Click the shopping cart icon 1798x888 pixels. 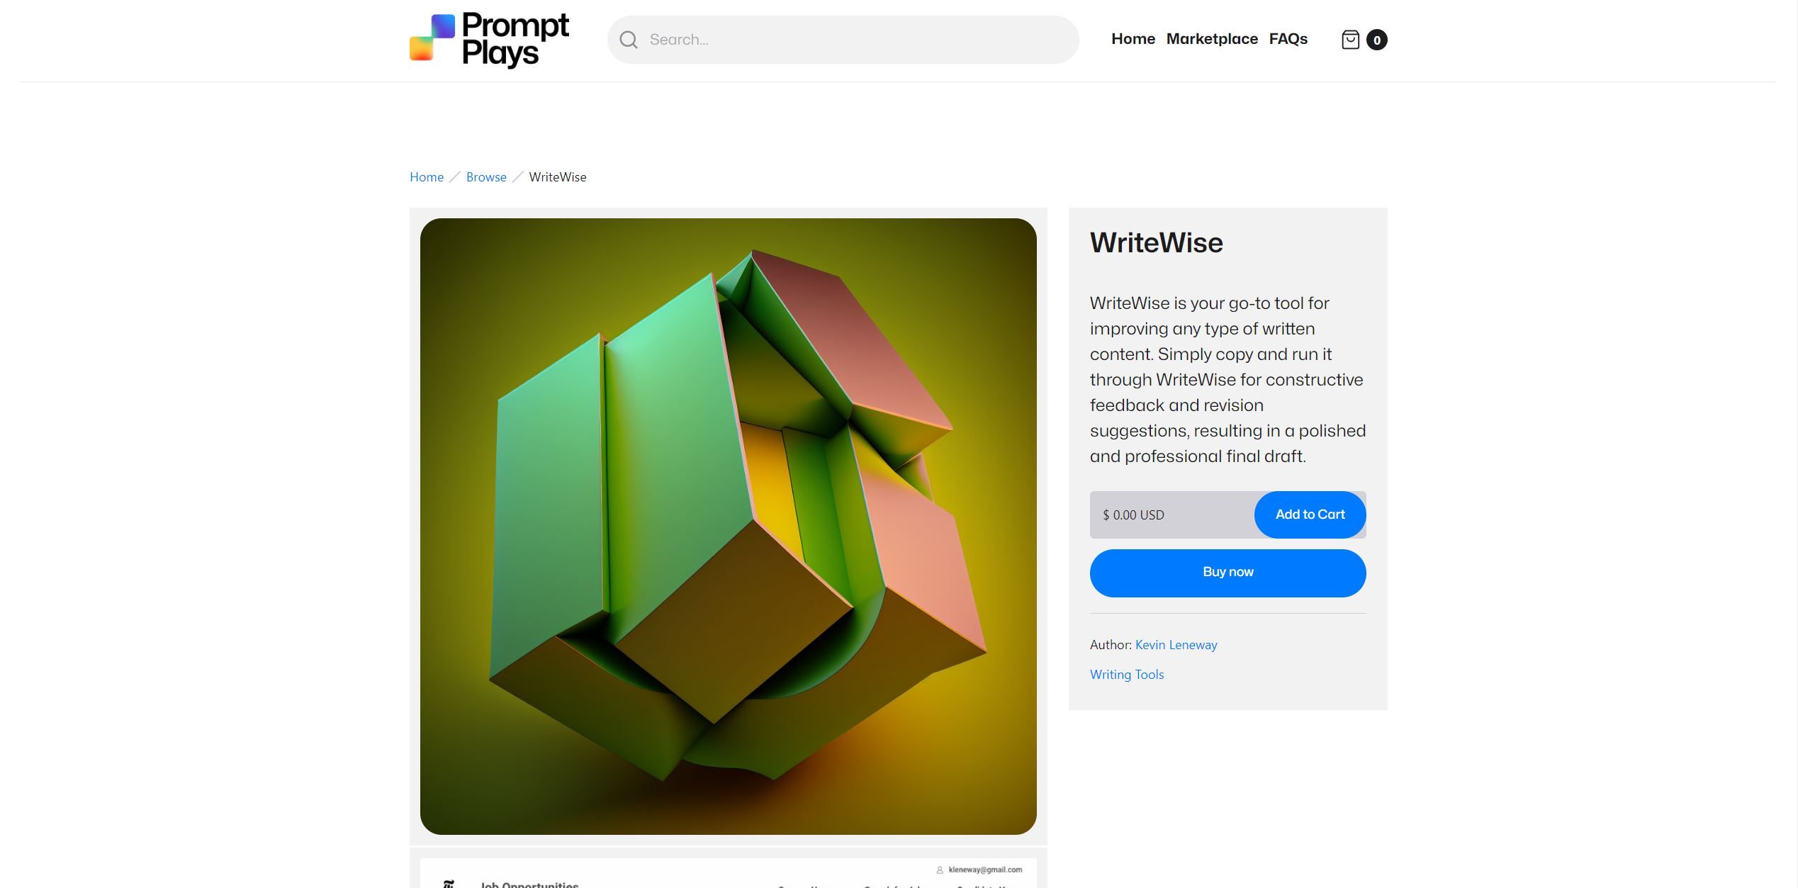pos(1349,39)
